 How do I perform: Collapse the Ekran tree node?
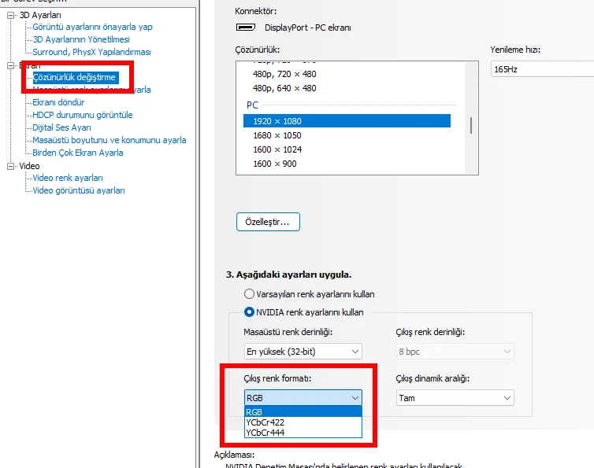click(10, 65)
